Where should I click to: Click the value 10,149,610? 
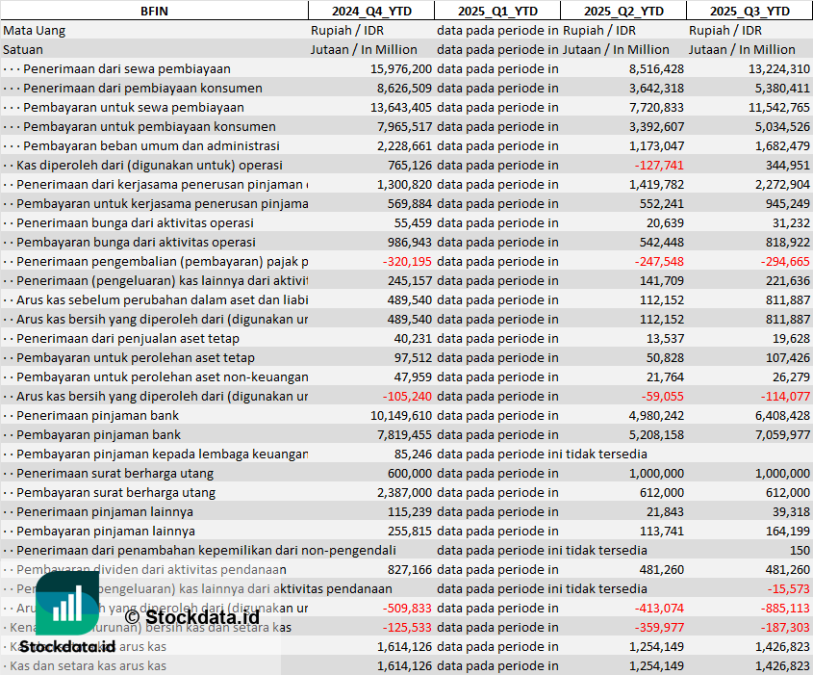coord(401,416)
